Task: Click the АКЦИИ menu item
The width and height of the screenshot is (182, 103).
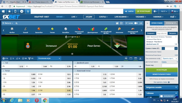Action: [89, 17]
